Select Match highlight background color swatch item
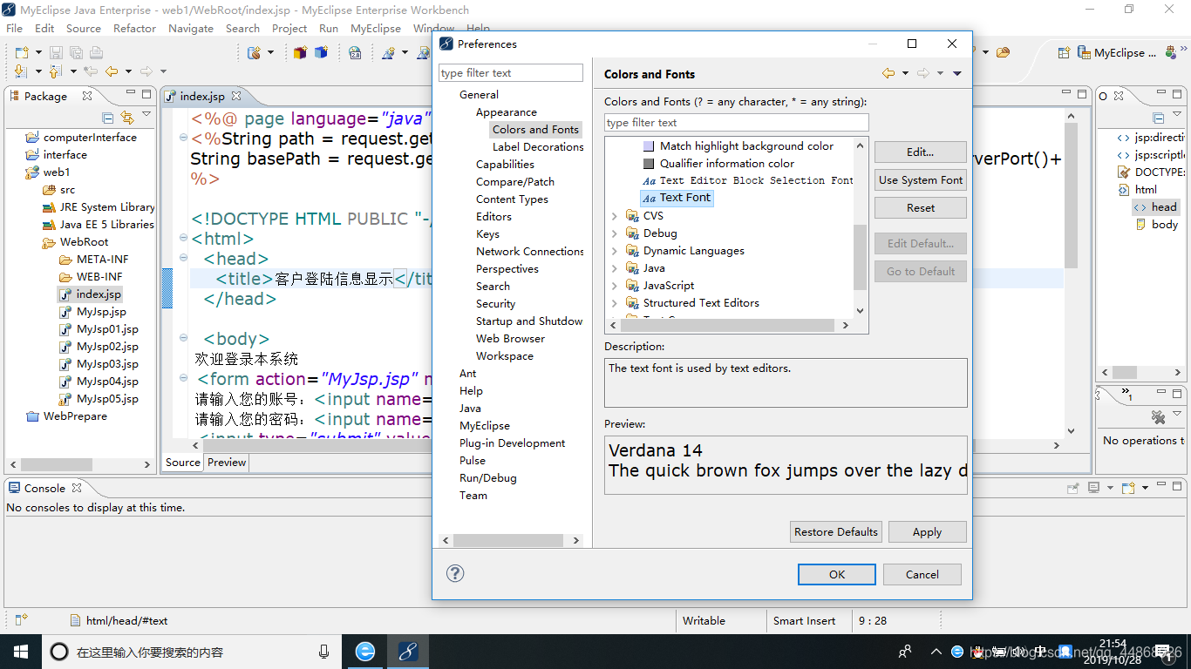Image resolution: width=1191 pixels, height=669 pixels. tap(738, 146)
